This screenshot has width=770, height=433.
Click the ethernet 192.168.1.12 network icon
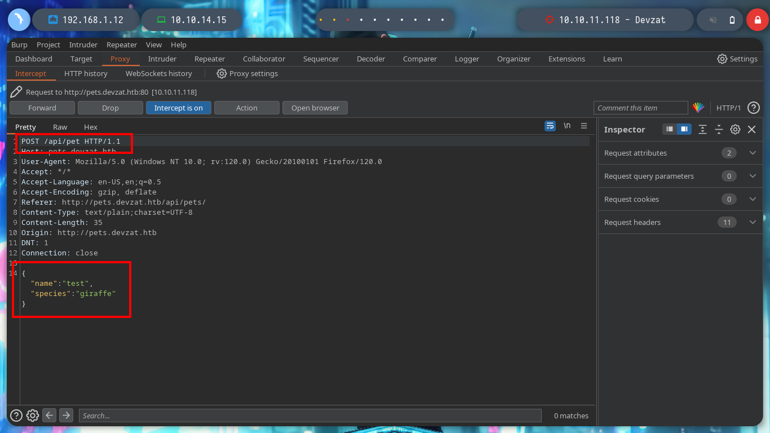click(x=53, y=20)
